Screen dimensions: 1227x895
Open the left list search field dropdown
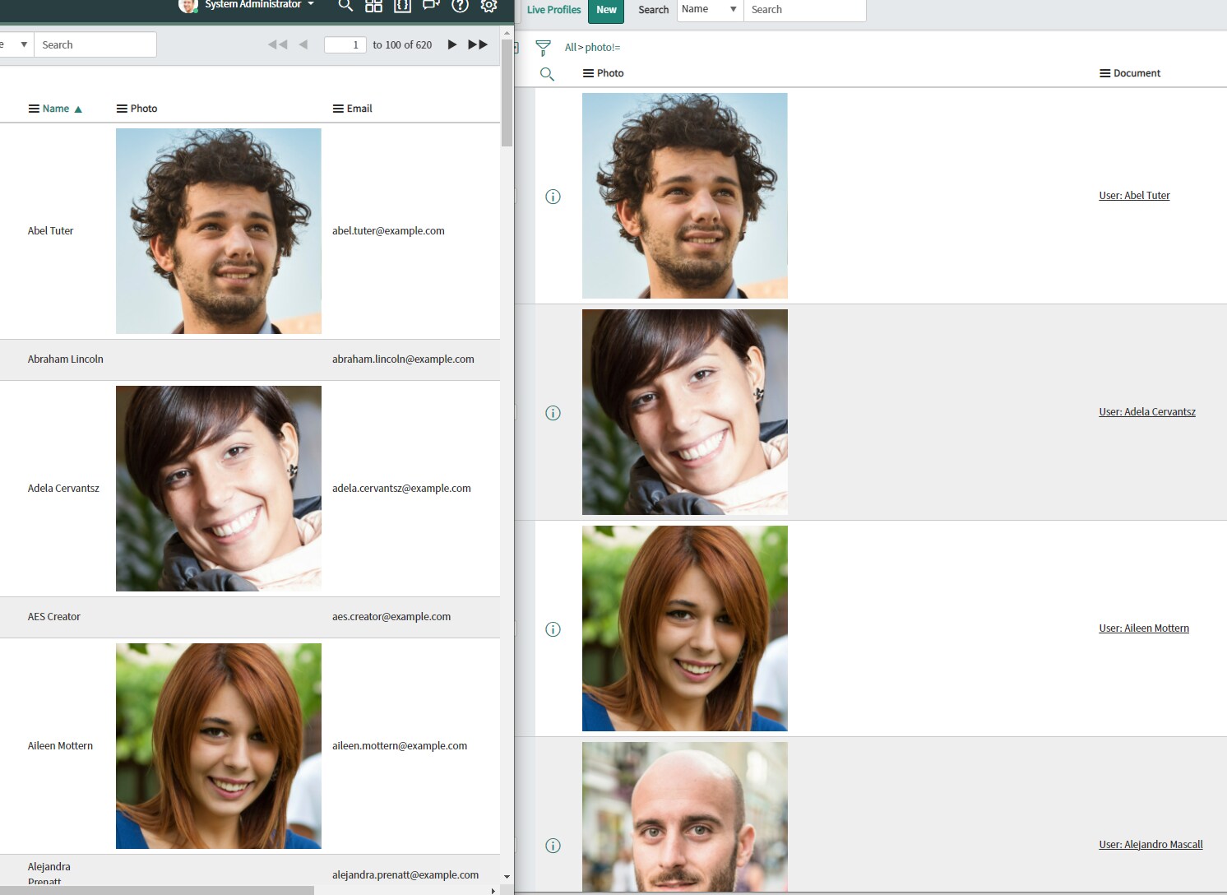pos(16,44)
